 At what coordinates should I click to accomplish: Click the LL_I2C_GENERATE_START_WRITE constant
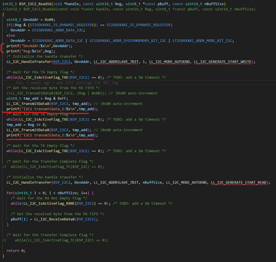click(223, 62)
